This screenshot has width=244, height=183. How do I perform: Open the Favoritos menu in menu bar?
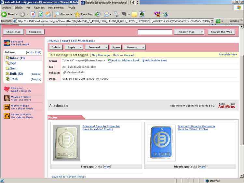click(x=39, y=7)
